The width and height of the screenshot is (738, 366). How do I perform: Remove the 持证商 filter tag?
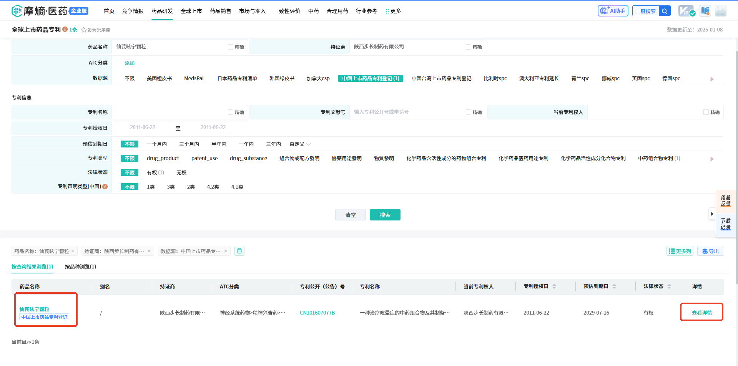click(149, 251)
